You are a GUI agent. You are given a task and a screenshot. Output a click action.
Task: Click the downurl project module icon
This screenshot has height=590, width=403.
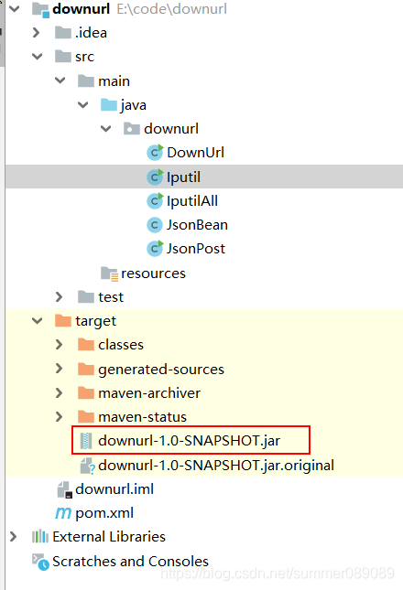(x=40, y=10)
